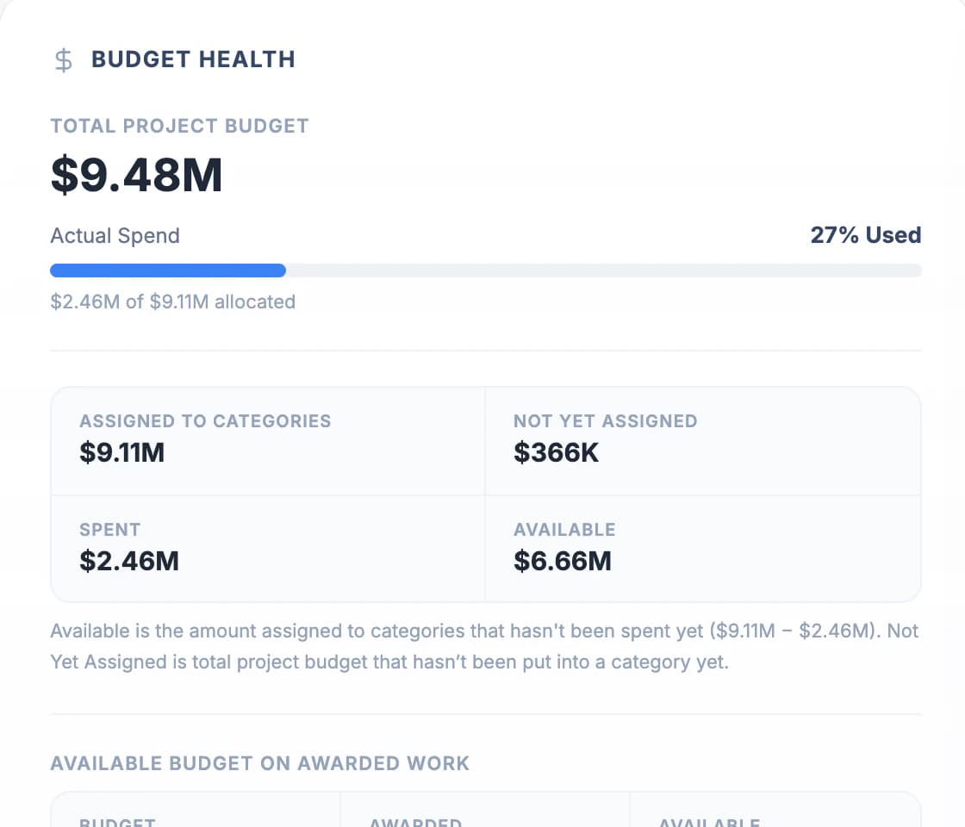965x827 pixels.
Task: Select the $366K not yet assigned value
Action: [x=556, y=452]
